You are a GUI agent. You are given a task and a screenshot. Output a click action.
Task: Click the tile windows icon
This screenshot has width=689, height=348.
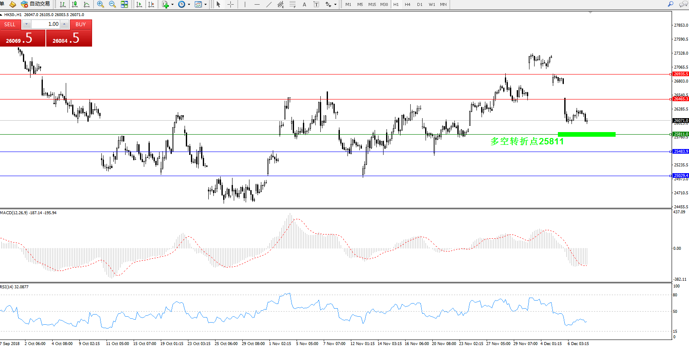tap(124, 4)
